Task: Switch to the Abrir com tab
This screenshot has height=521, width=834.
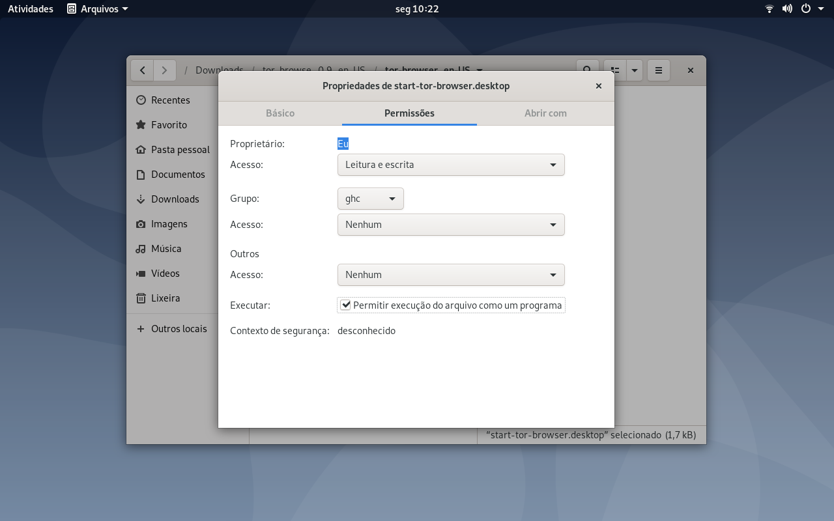Action: point(545,113)
